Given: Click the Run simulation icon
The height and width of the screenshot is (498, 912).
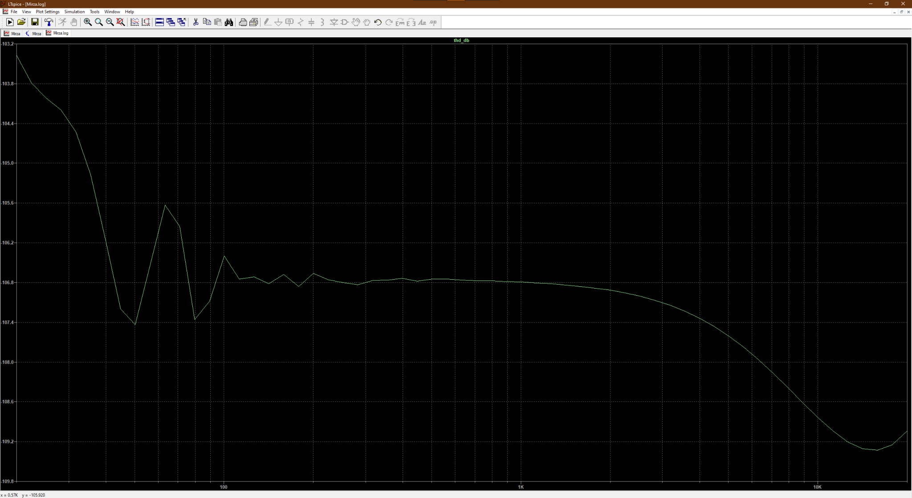Looking at the screenshot, I should tap(10, 22).
